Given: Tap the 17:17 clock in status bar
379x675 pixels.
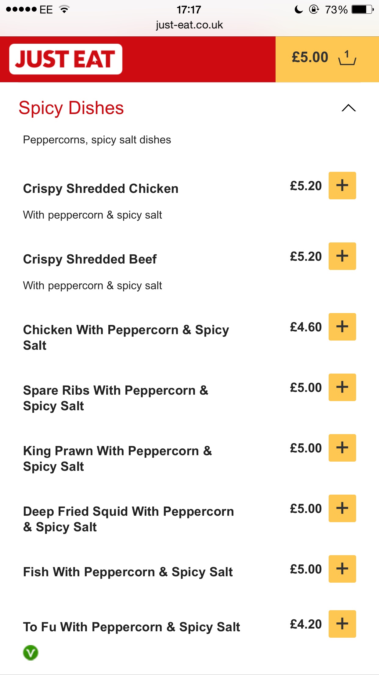Looking at the screenshot, I should click(189, 9).
